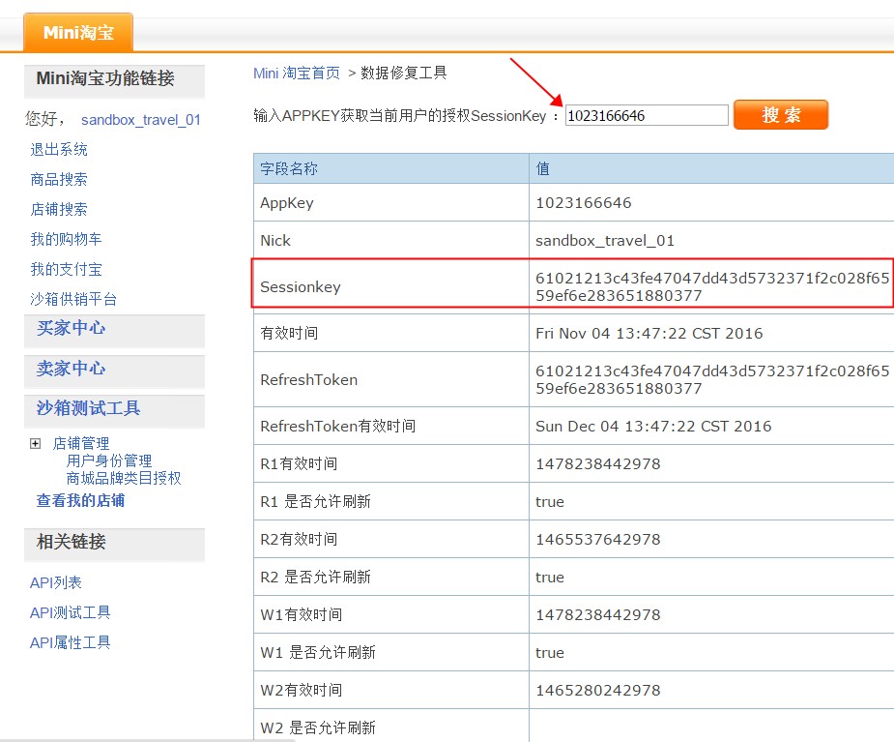Focus the APPKEY input field
Viewport: 894px width, 742px height.
[647, 115]
